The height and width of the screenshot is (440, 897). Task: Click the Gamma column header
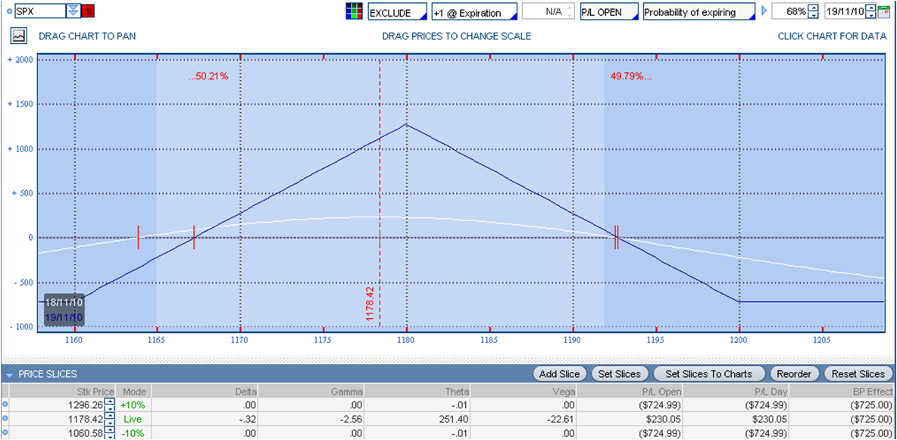(x=311, y=392)
